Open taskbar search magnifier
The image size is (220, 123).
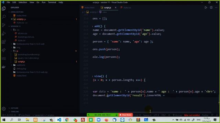pyautogui.click(x=12, y=120)
